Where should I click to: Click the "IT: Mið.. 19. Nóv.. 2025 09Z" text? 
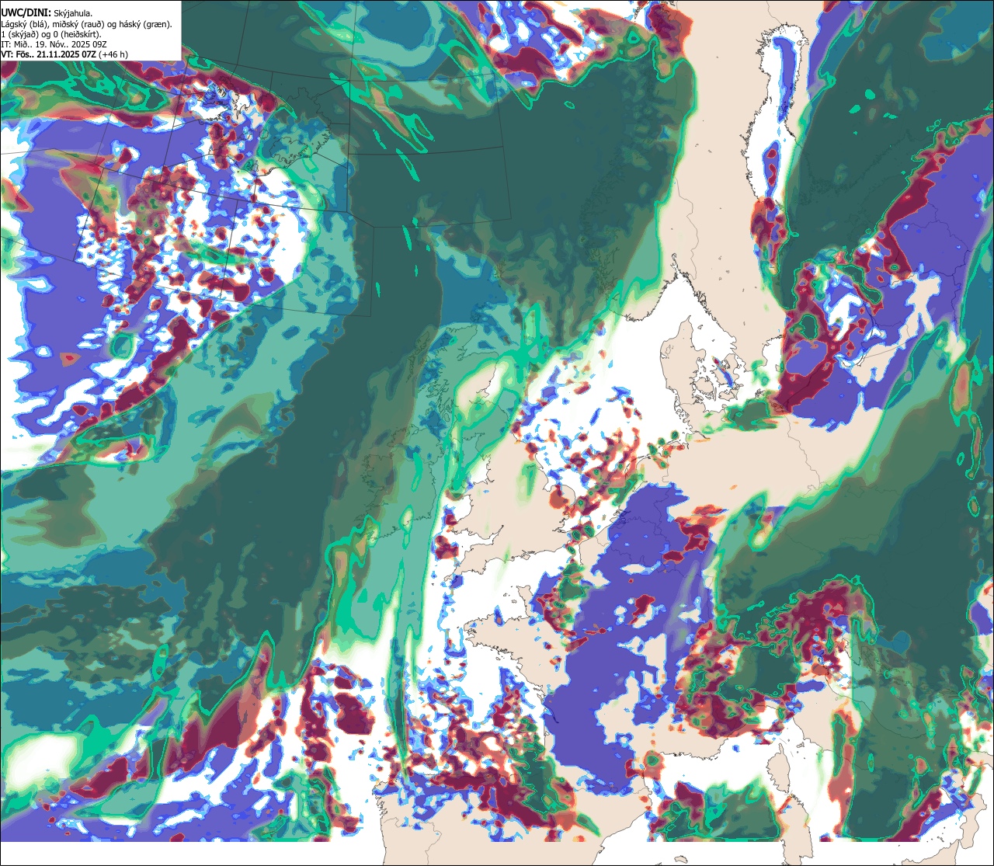54,44
